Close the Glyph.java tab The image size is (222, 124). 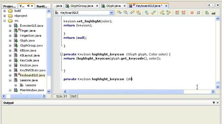125,6
